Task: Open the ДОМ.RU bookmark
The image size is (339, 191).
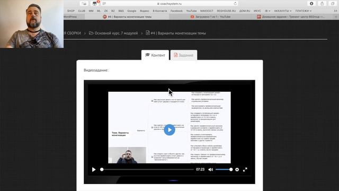Action: 245,11
